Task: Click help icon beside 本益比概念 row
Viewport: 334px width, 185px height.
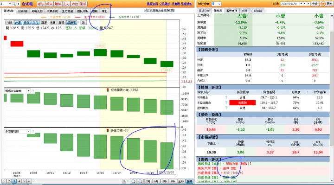Action: 226,102
